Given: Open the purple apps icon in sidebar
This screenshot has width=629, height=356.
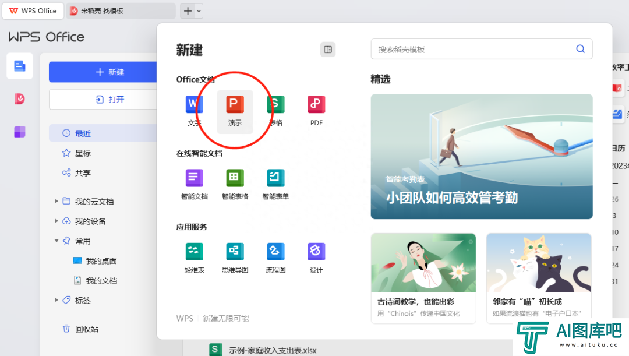Looking at the screenshot, I should tap(20, 132).
